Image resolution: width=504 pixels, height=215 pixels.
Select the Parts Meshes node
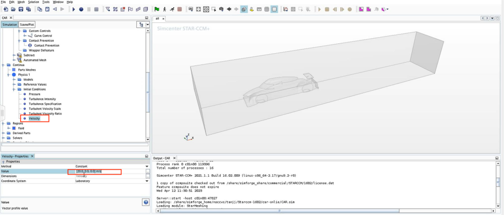(27, 70)
